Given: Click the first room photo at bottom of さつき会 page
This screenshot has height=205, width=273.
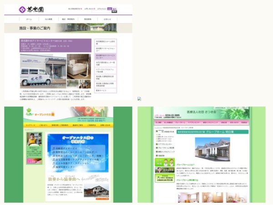Looking at the screenshot, I should 188,198.
